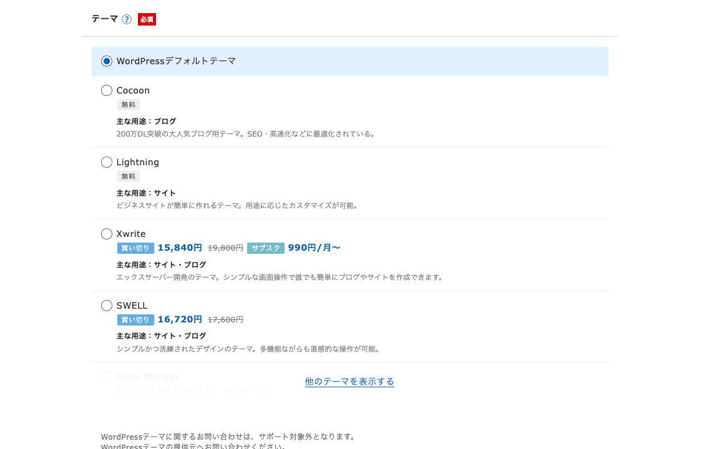
Task: Click the サポート対象外 notice text
Action: [x=229, y=437]
